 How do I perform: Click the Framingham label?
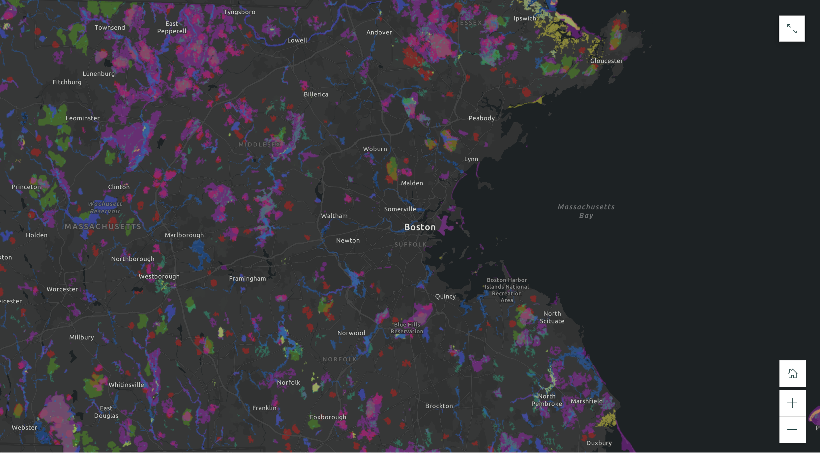(248, 279)
